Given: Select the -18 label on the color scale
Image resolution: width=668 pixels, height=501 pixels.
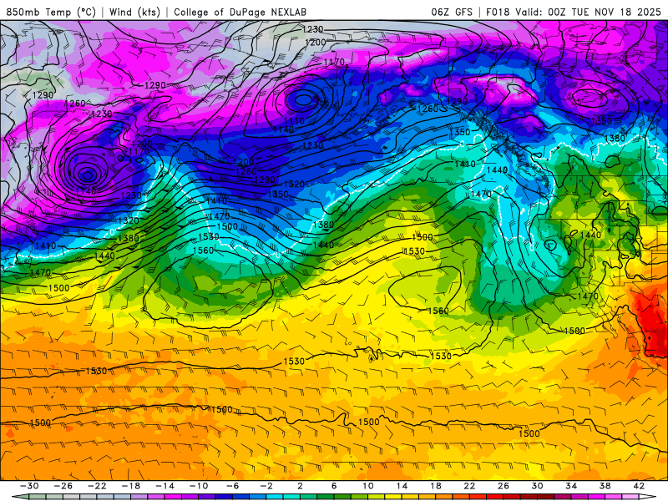Looking at the screenshot, I should click(131, 486).
